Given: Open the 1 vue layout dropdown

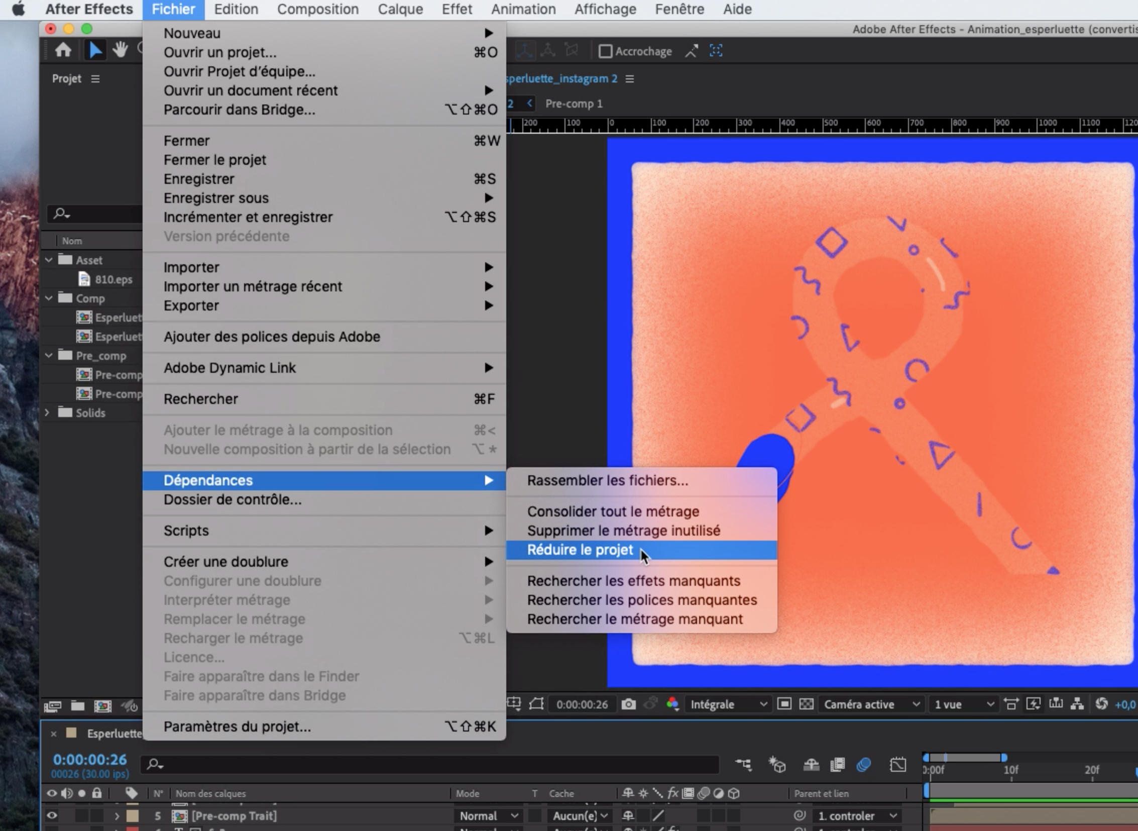Looking at the screenshot, I should click(963, 704).
